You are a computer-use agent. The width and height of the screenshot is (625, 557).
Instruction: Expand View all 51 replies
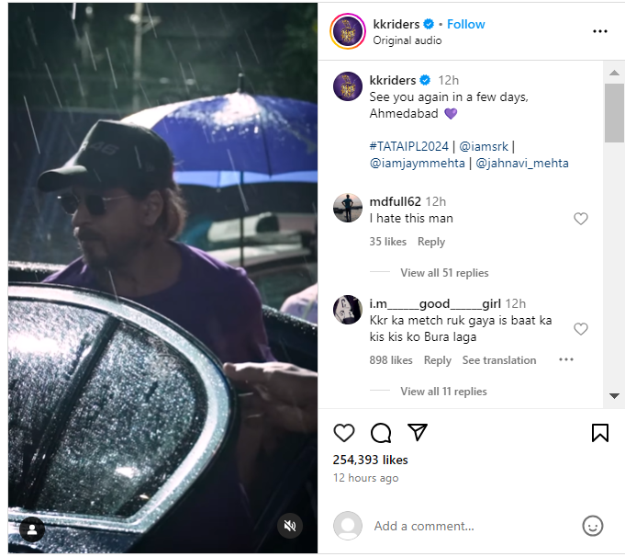coord(444,273)
